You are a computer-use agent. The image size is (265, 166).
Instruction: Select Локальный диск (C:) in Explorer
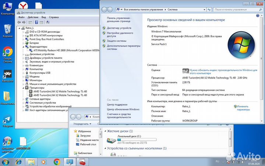132,139
